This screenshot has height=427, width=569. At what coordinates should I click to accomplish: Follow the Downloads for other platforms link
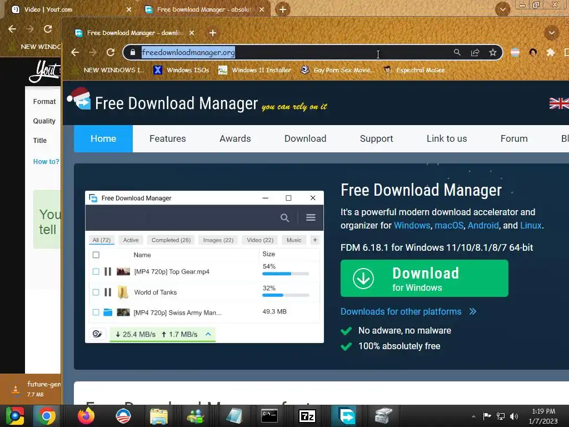click(x=401, y=311)
